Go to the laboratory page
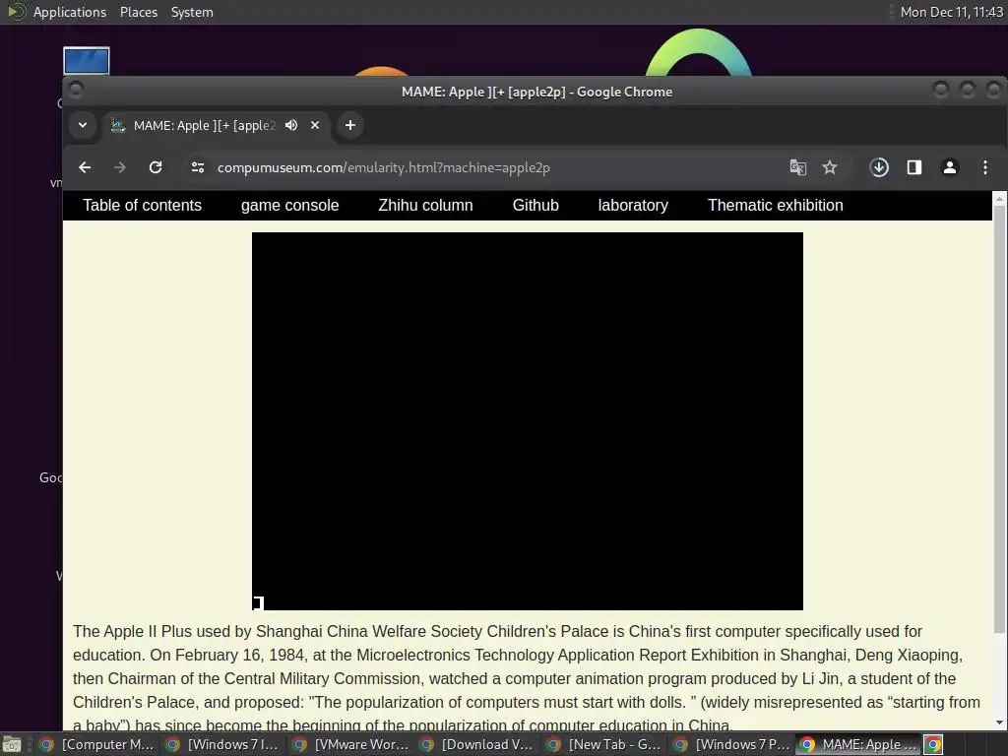This screenshot has height=756, width=1008. (x=633, y=205)
